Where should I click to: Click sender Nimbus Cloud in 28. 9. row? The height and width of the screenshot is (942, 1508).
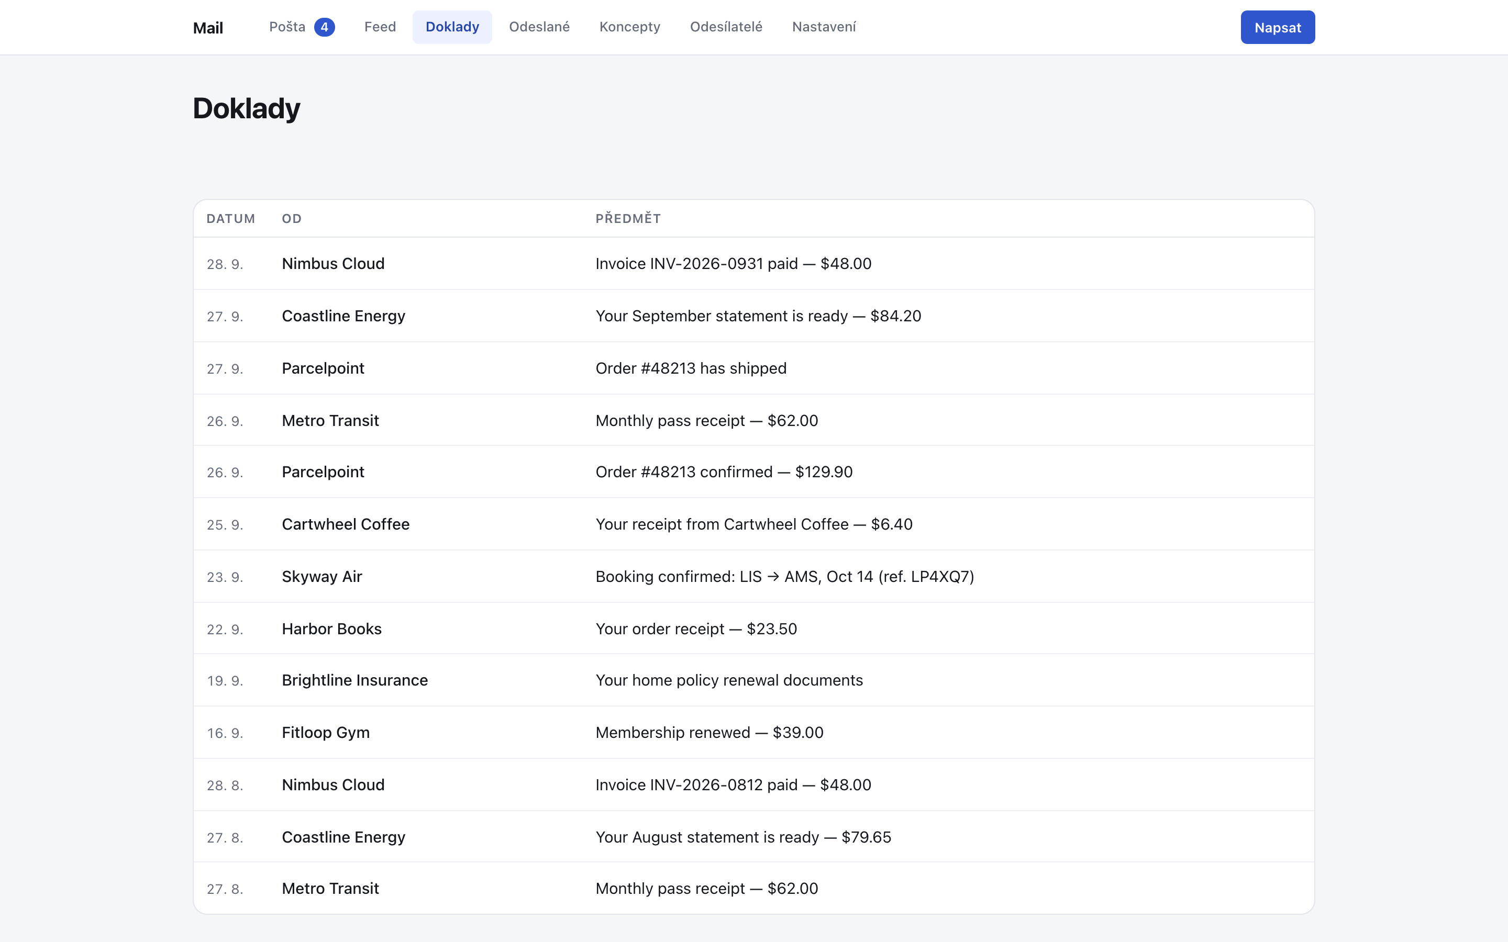pos(334,264)
